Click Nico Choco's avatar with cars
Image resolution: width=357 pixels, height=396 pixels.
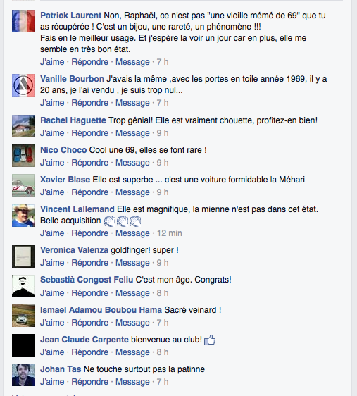(x=23, y=156)
